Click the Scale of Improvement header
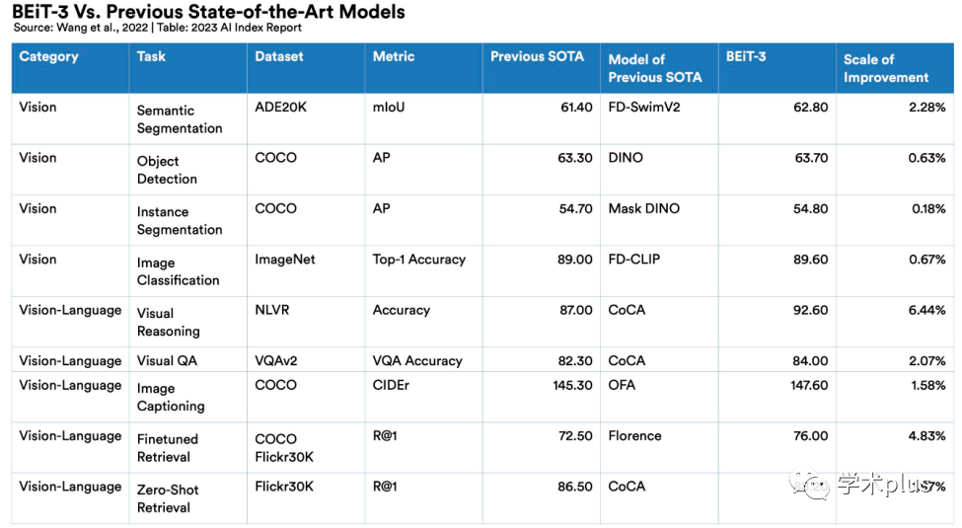 tap(885, 68)
